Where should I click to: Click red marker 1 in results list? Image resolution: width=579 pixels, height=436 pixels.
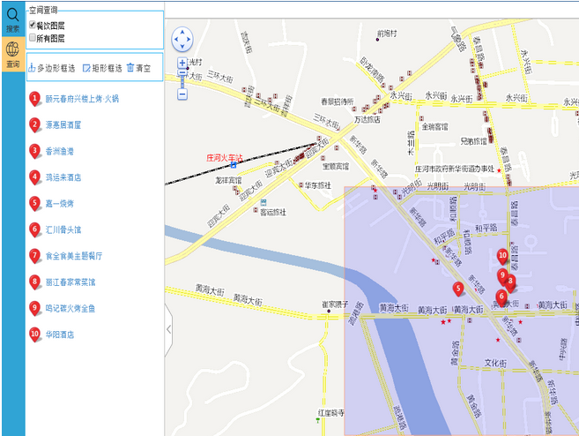click(x=34, y=99)
